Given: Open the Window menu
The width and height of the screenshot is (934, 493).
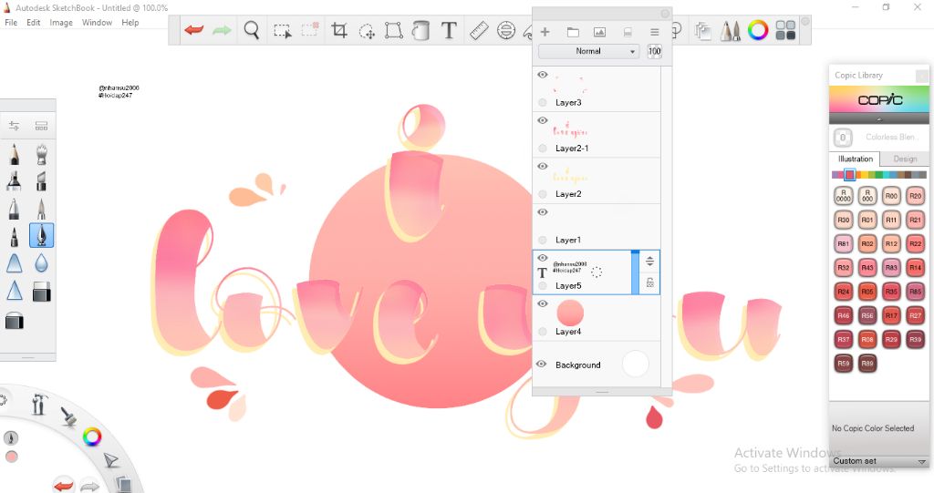Looking at the screenshot, I should click(x=97, y=23).
